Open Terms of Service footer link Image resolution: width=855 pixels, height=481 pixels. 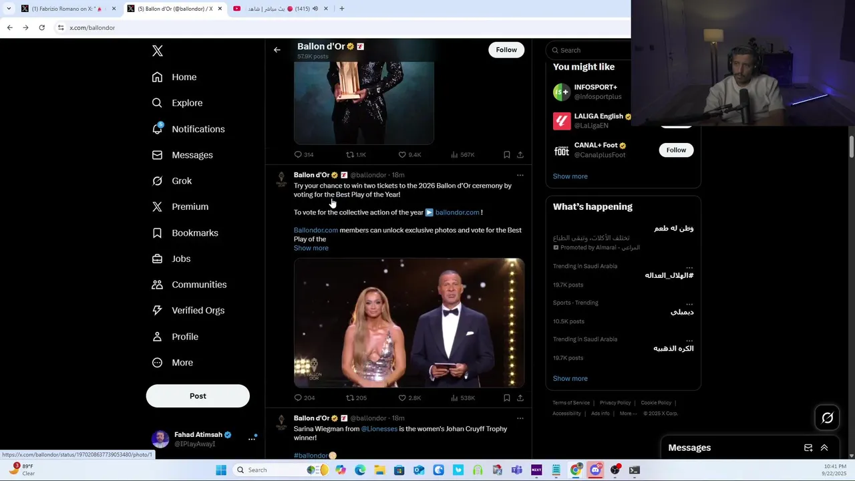click(571, 403)
